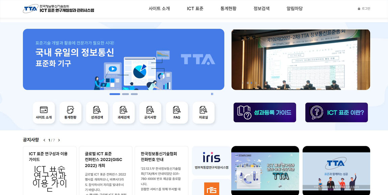Viewport: 388px width, 195px height.
Task: Open the 성과검색 quick-link icon
Action: (97, 113)
